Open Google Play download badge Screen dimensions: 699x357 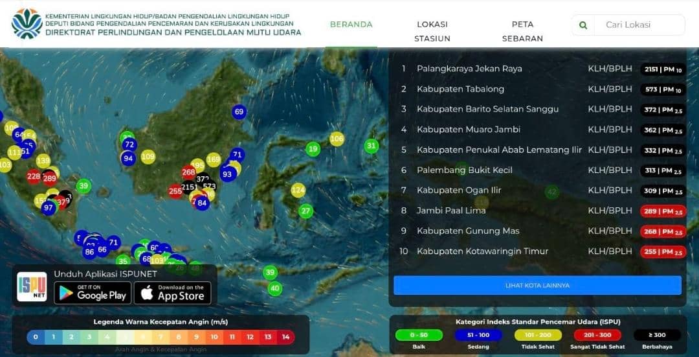(x=93, y=293)
